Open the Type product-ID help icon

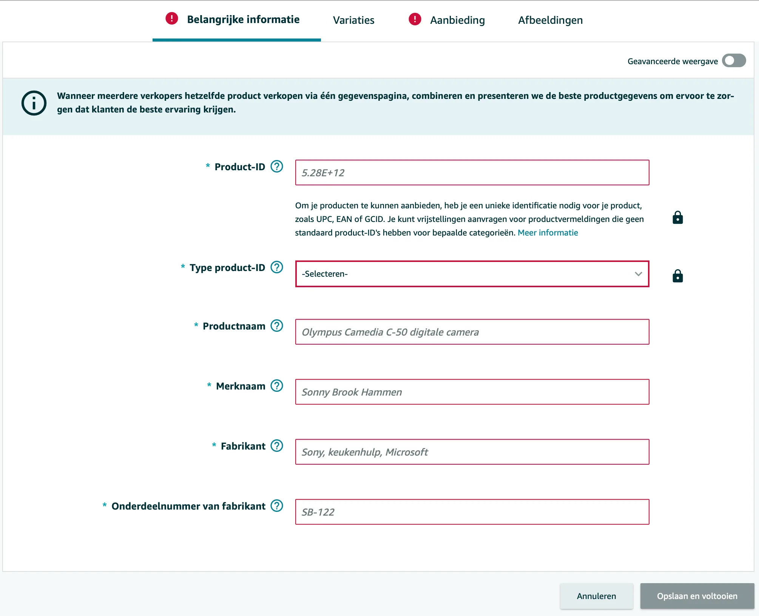[277, 267]
